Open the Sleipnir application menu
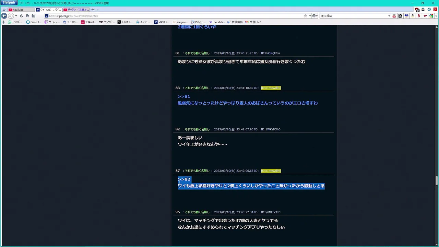The image size is (439, 247). click(x=9, y=3)
